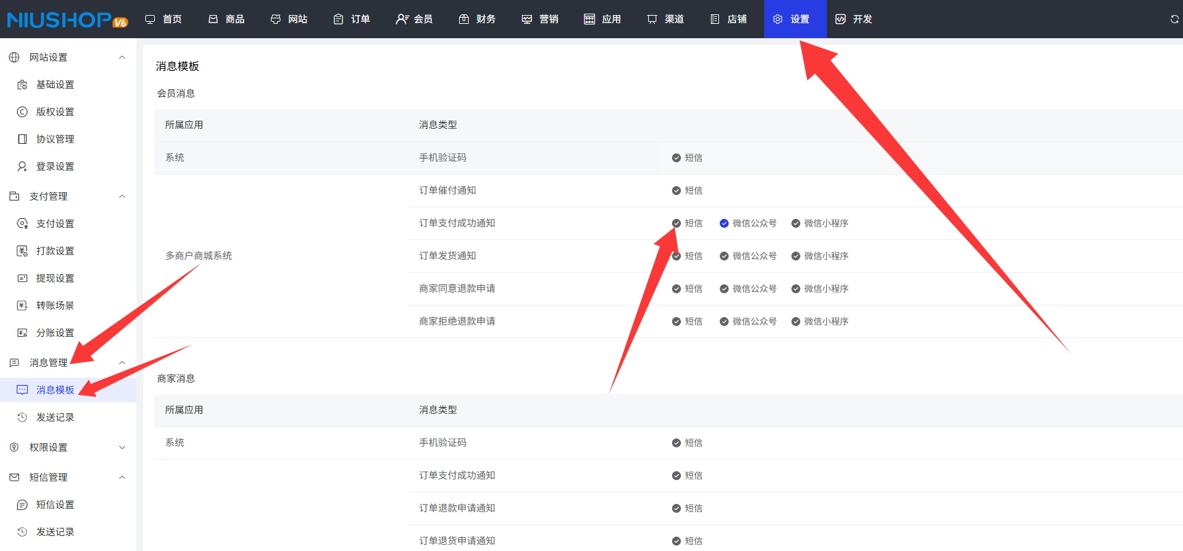This screenshot has width=1183, height=551.
Task: Open 发送记录 under 消息管理
Action: click(x=55, y=417)
